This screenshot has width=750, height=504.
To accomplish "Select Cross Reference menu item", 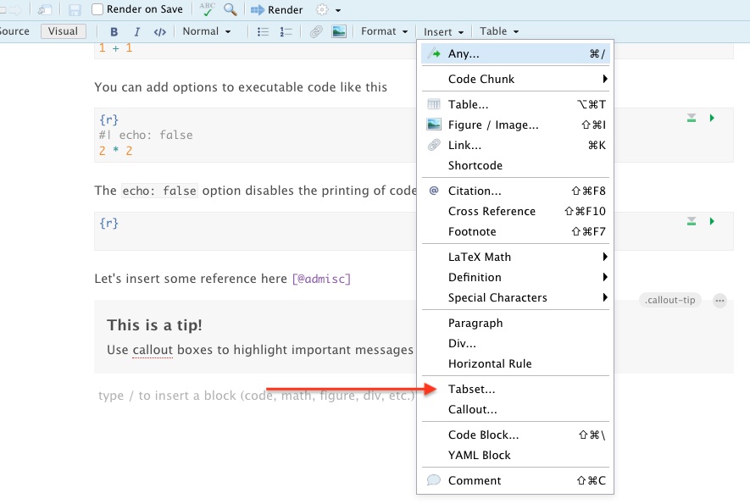I will [x=515, y=212].
